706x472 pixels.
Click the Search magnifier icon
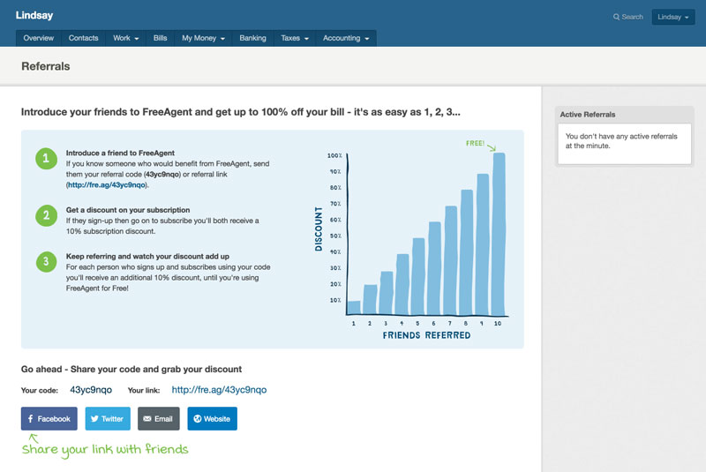616,17
